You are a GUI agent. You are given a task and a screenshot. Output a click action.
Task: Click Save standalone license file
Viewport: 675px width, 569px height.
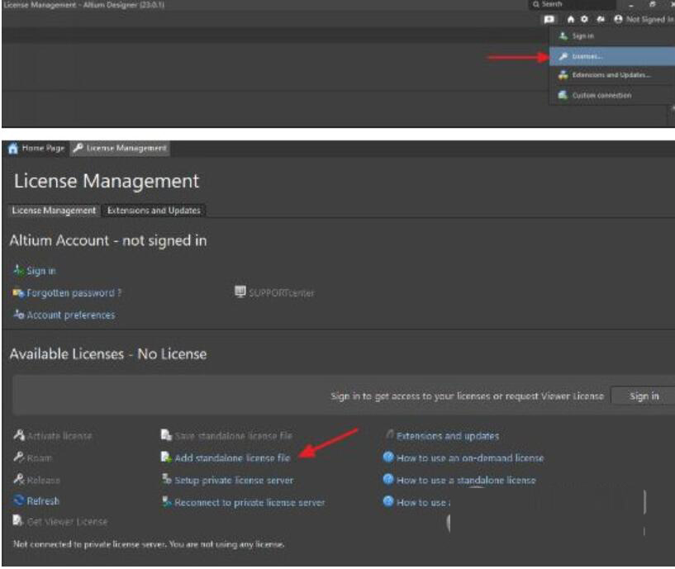coord(233,436)
